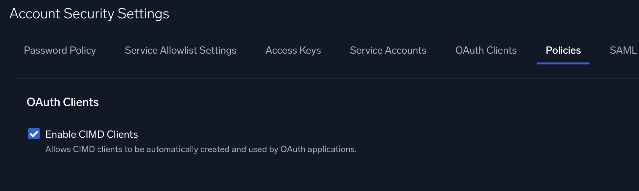Click the word Accounts in the Service Accounts tab
This screenshot has height=191, width=639.
tap(406, 50)
